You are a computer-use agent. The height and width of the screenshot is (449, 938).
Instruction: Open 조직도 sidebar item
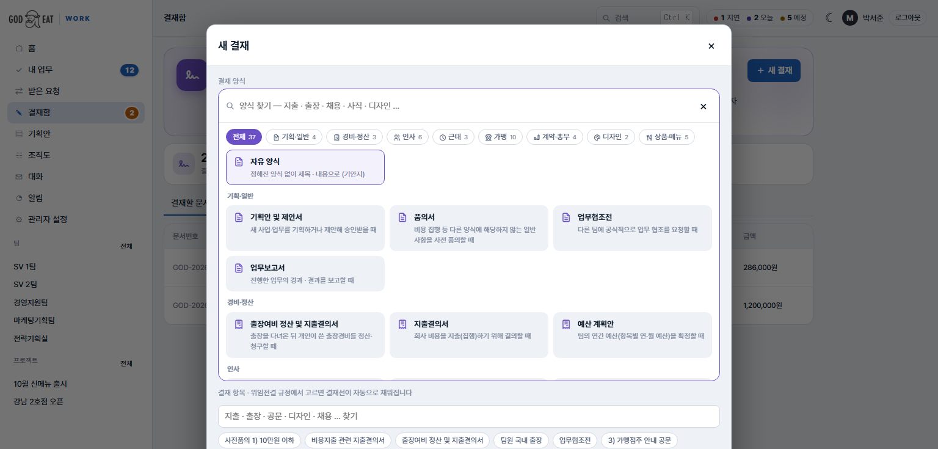(76, 155)
